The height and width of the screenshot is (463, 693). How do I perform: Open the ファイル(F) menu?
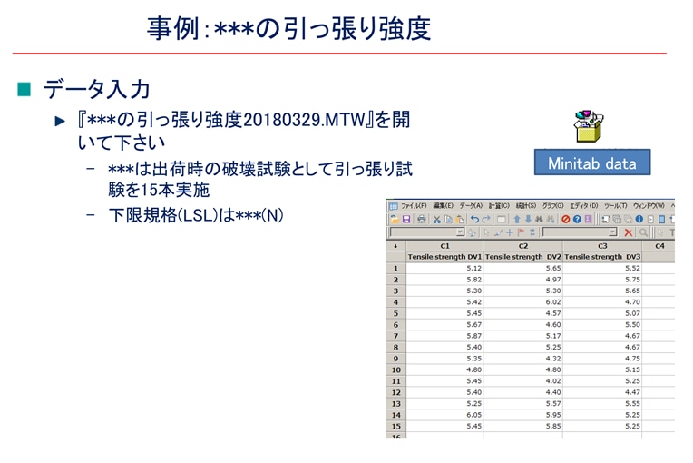414,206
